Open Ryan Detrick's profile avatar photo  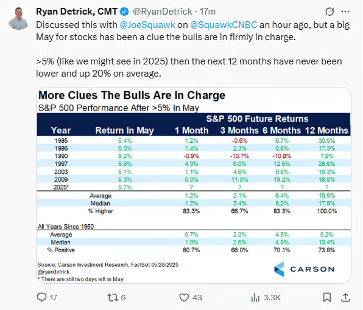point(18,18)
